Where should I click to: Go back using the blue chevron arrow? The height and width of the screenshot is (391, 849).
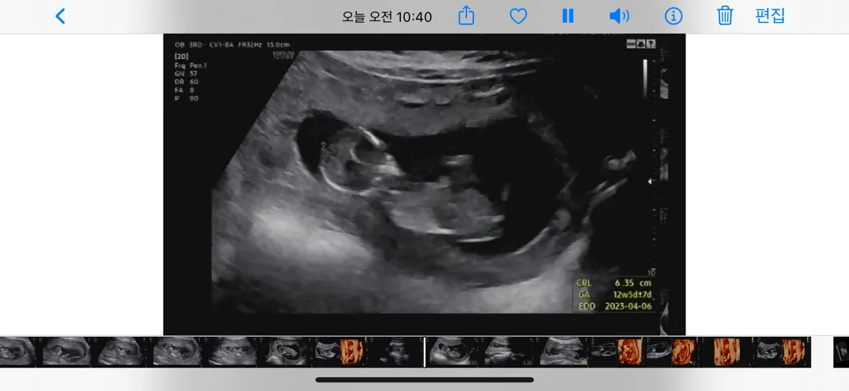pos(60,16)
